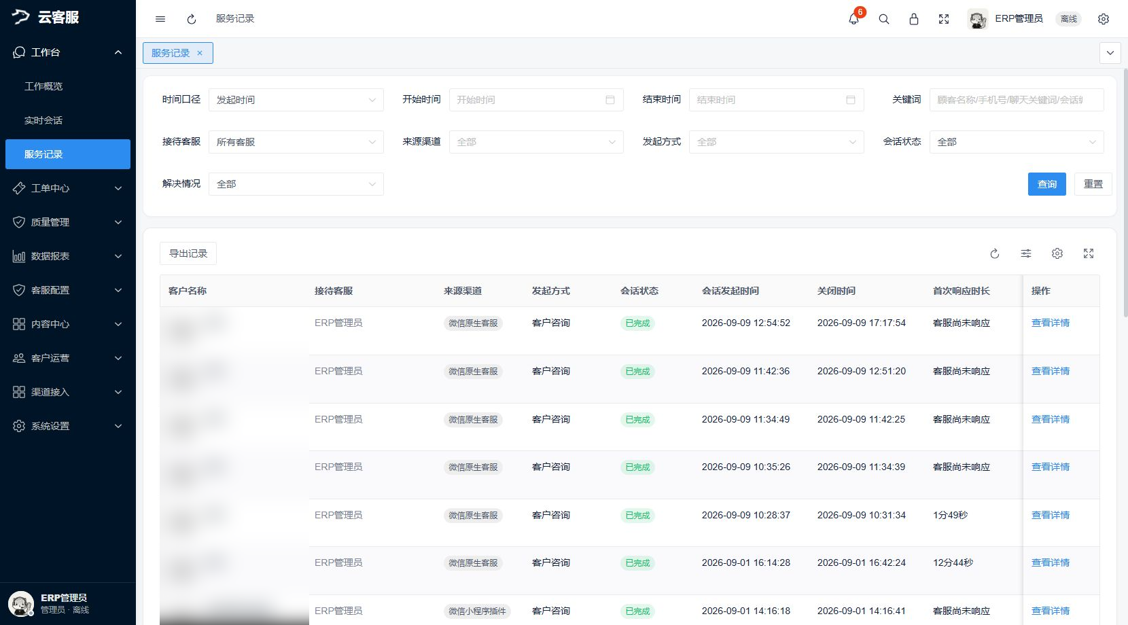Open the table column settings gear icon
The height and width of the screenshot is (625, 1128).
pos(1057,253)
